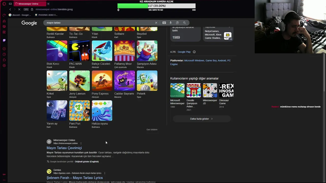This screenshot has width=326, height=183.
Task: Open info icon next to Google Play
Action: point(194,52)
